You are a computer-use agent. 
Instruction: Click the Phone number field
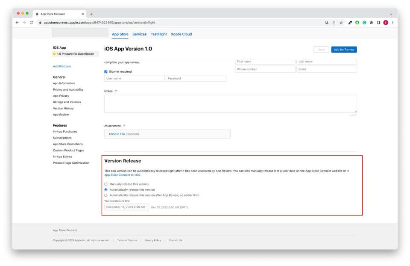265,69
